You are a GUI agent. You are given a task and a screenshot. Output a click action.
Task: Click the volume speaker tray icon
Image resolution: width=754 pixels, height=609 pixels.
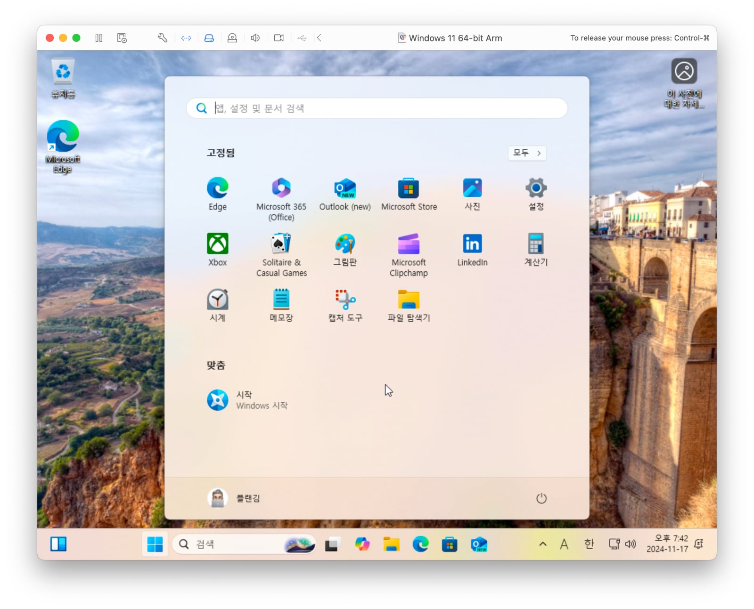pos(631,544)
